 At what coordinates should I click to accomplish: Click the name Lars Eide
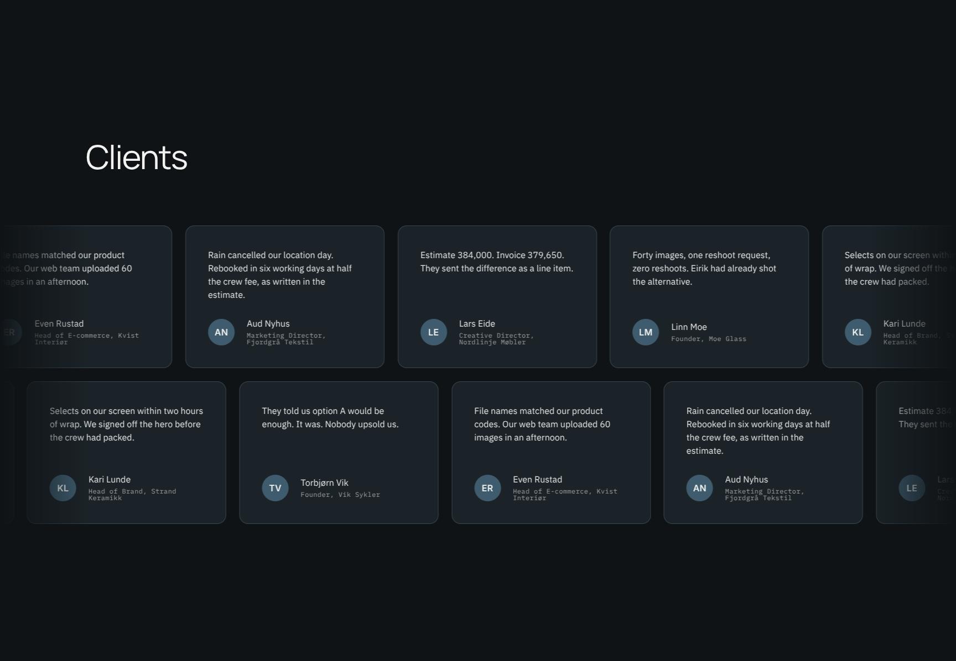[x=477, y=323]
